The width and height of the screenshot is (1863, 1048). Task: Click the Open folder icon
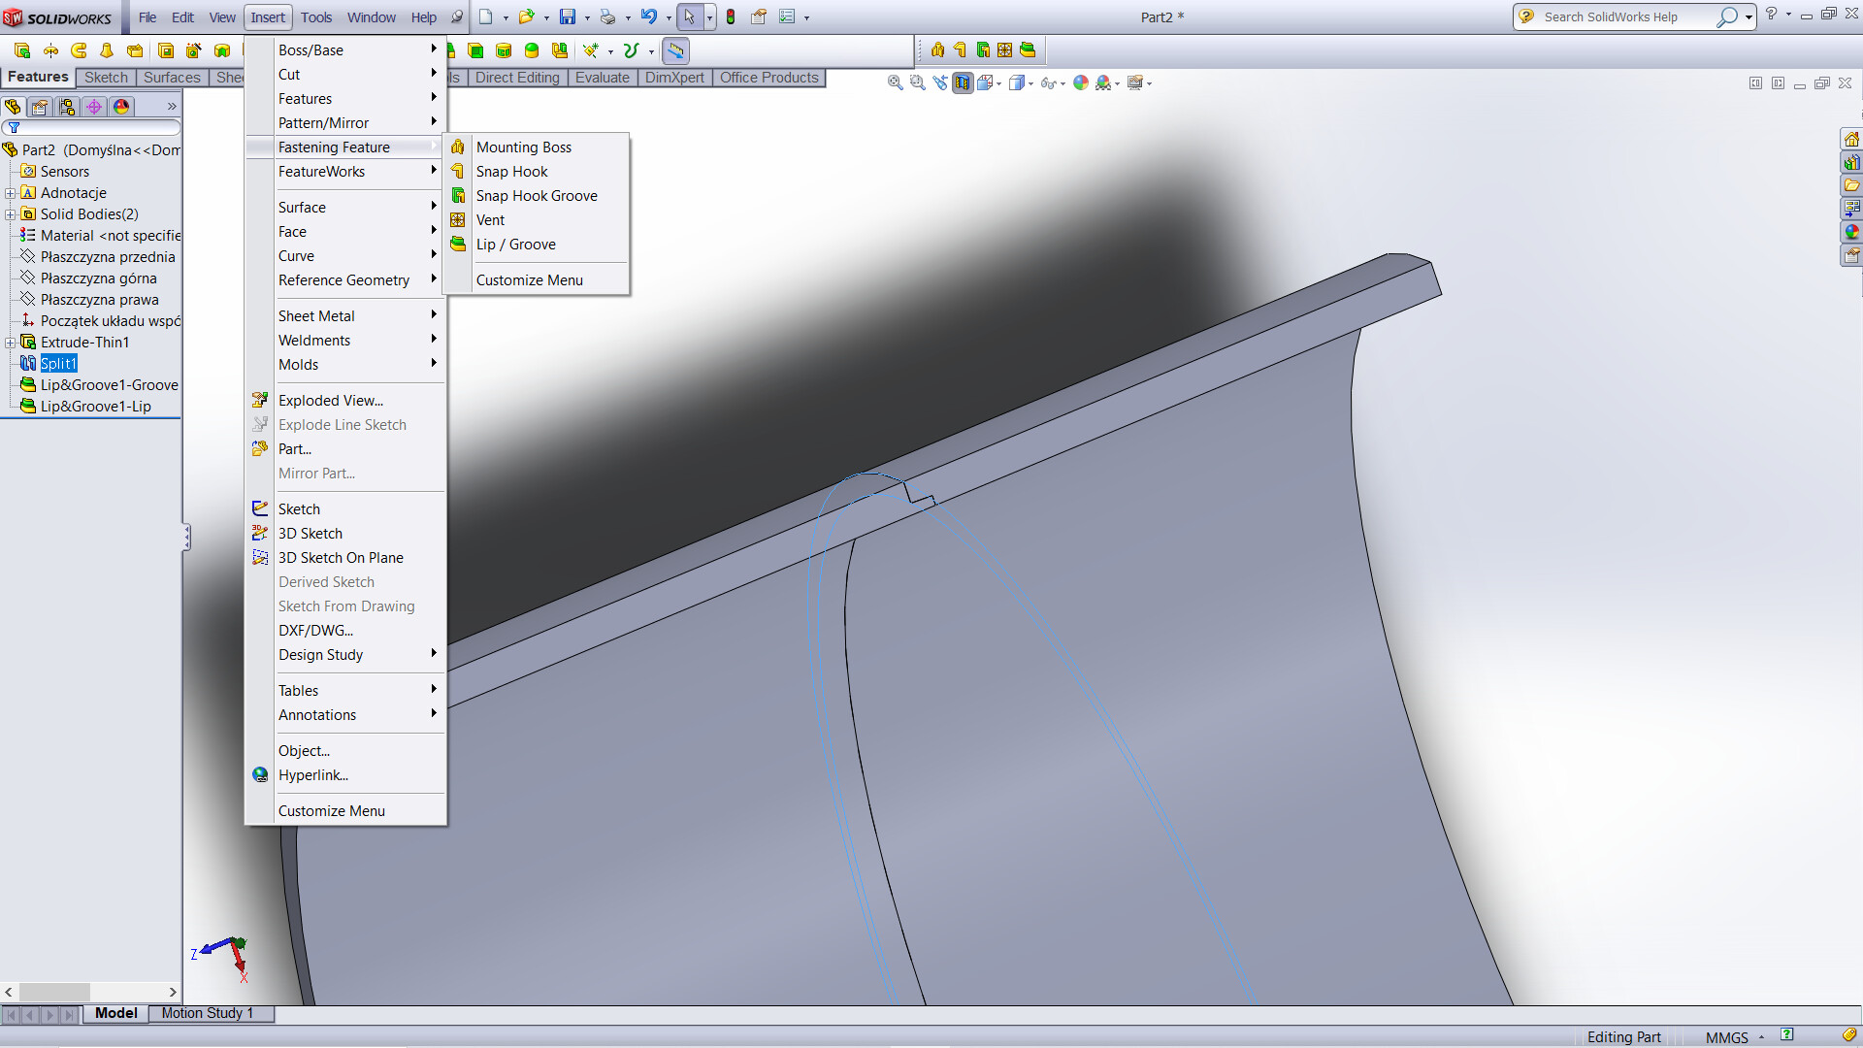[x=527, y=17]
